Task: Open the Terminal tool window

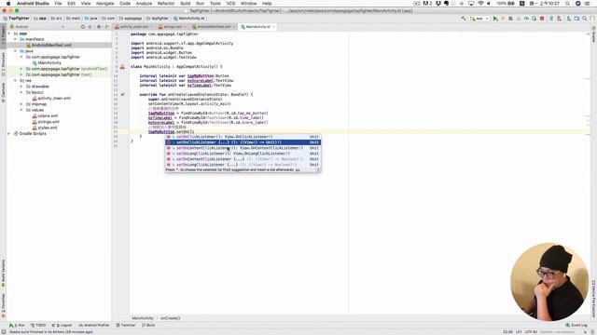Action: pos(126,326)
